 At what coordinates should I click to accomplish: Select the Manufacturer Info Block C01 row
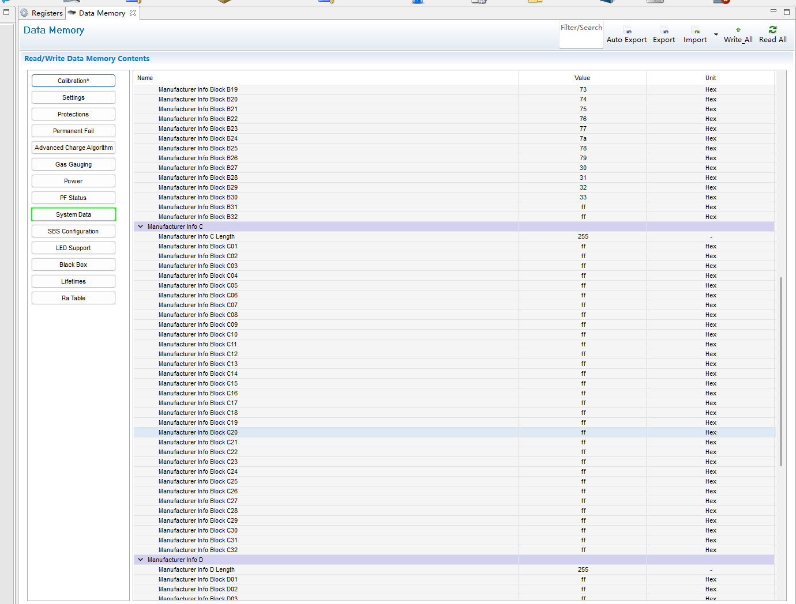point(454,246)
